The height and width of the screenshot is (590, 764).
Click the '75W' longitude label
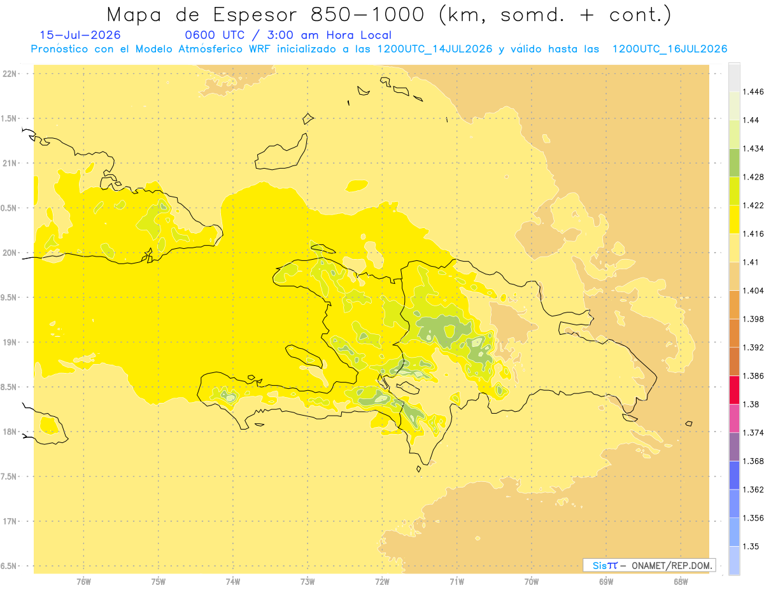point(158,581)
